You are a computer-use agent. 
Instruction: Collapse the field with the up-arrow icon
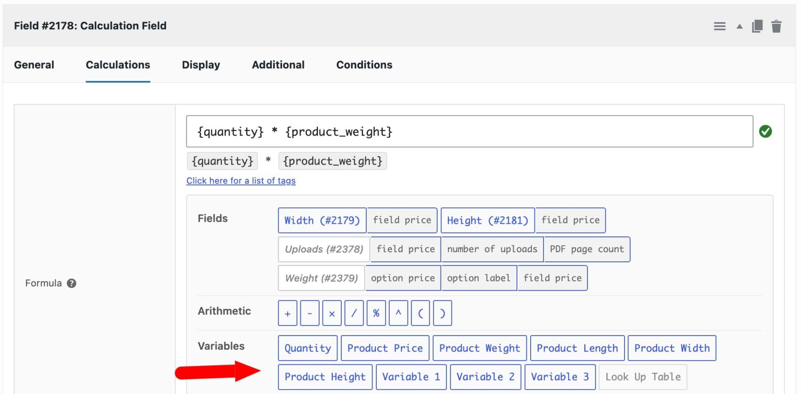point(739,27)
